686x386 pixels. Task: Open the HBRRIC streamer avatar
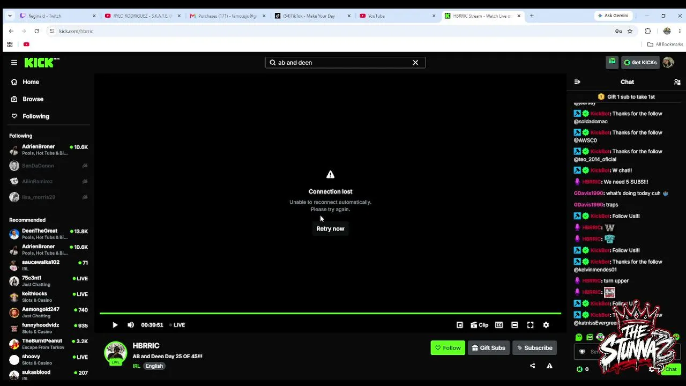(115, 353)
